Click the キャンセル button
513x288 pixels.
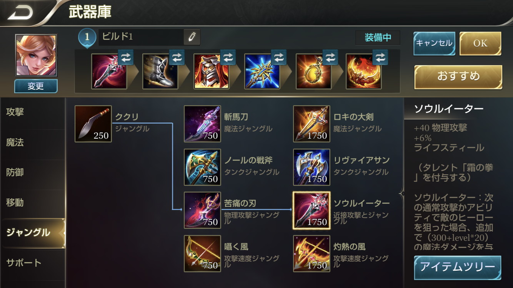[x=434, y=43]
